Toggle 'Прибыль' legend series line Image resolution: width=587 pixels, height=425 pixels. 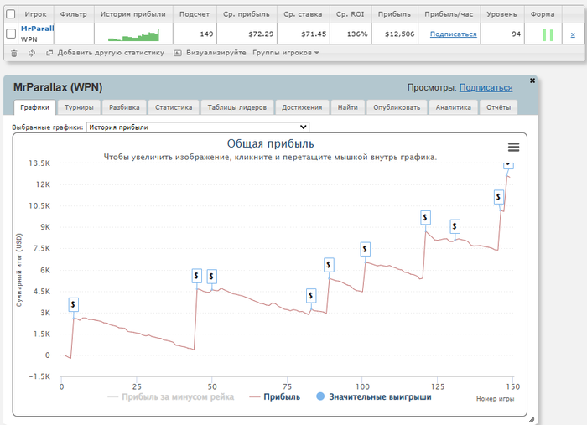tap(276, 396)
